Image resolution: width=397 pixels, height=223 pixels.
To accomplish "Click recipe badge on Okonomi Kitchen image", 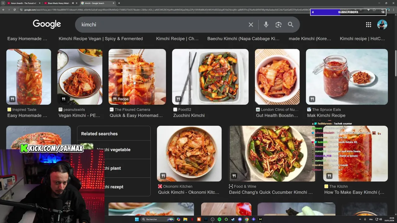I will point(163,176).
